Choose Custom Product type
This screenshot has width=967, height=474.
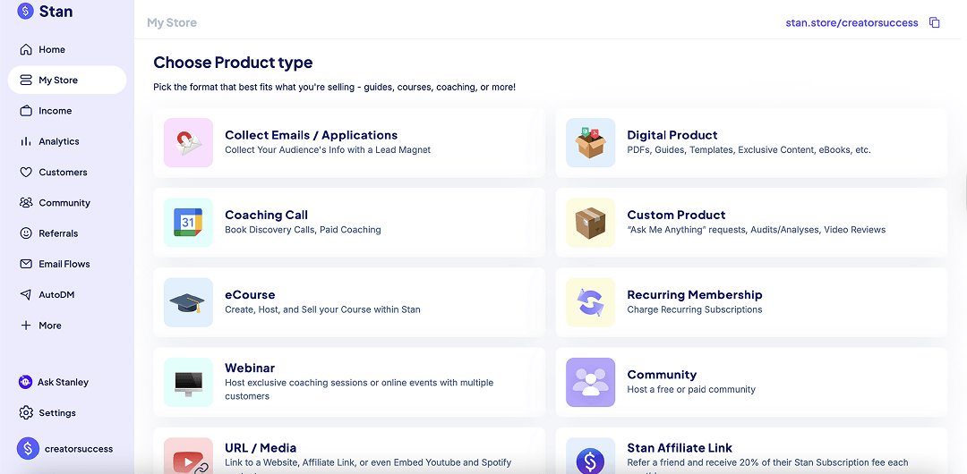pos(751,223)
